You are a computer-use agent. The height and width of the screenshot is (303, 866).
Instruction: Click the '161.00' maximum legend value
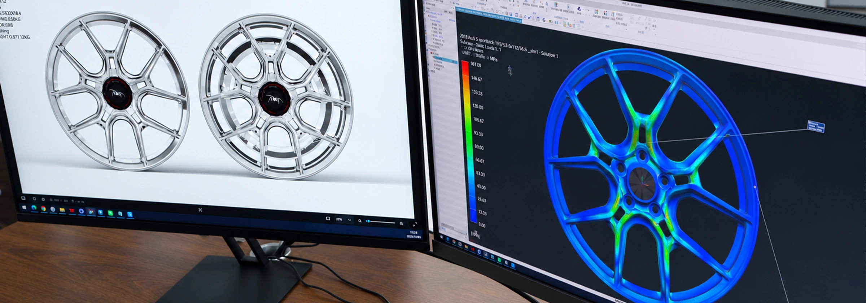pyautogui.click(x=476, y=65)
